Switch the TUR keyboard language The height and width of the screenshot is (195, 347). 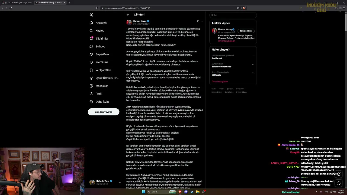(326, 192)
